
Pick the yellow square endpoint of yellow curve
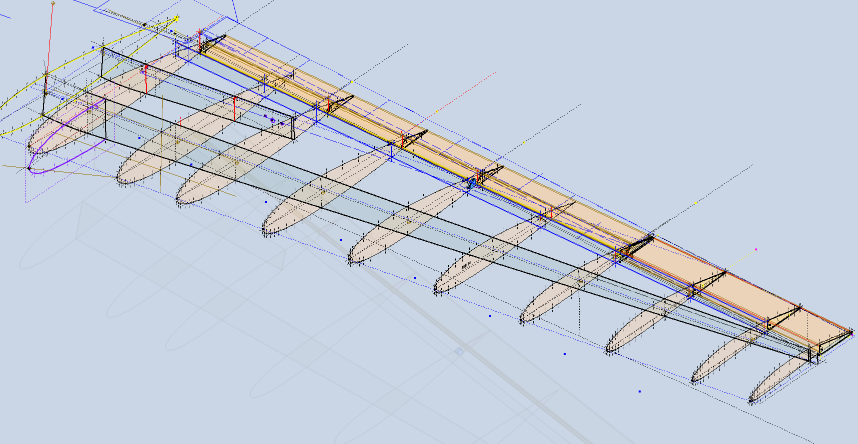176,19
